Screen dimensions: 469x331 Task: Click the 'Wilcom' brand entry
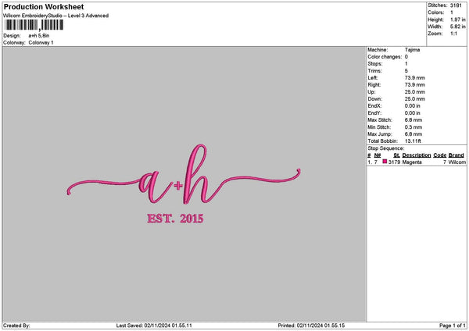click(x=457, y=162)
